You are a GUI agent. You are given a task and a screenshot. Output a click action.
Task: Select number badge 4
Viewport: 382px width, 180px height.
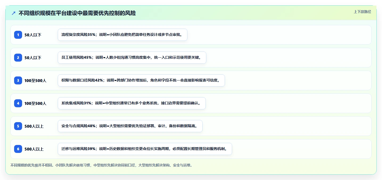click(18, 103)
